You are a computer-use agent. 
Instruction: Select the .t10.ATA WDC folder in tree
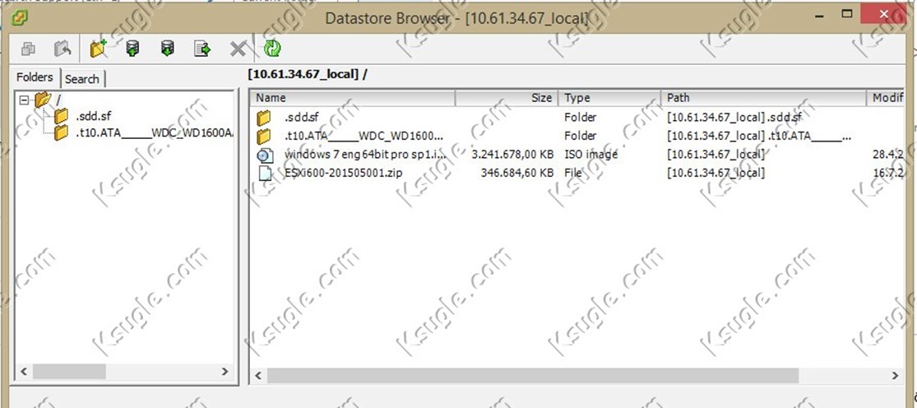tap(155, 133)
